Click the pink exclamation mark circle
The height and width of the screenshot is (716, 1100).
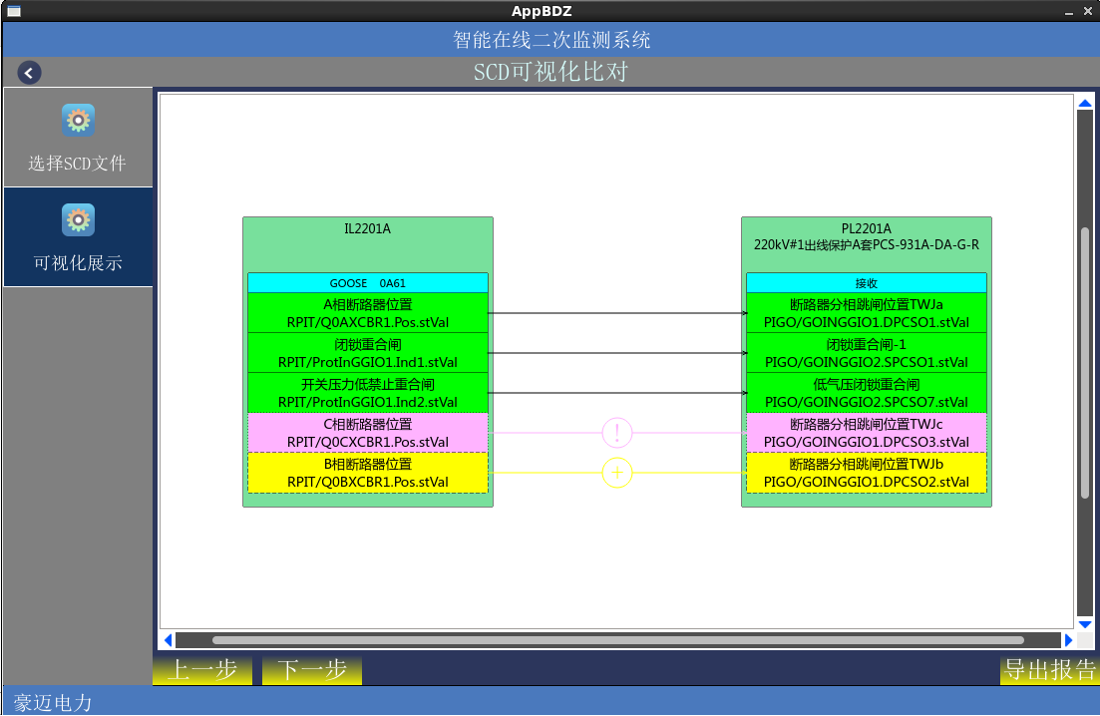pos(617,433)
